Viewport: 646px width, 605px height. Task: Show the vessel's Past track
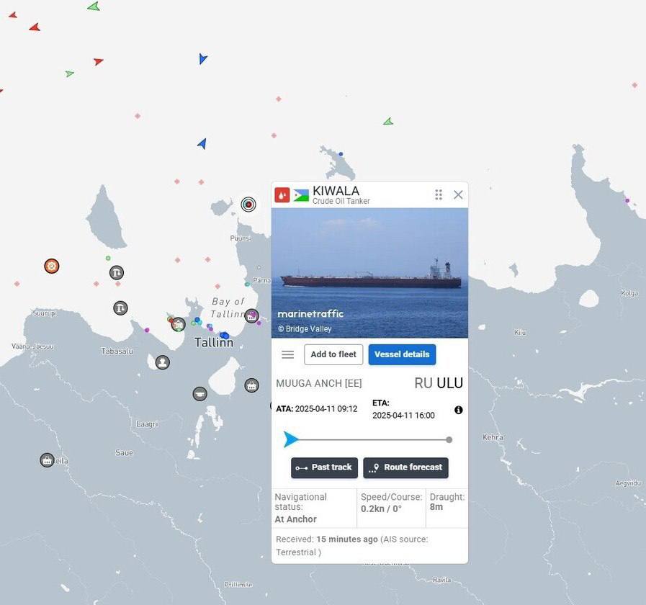(x=324, y=467)
